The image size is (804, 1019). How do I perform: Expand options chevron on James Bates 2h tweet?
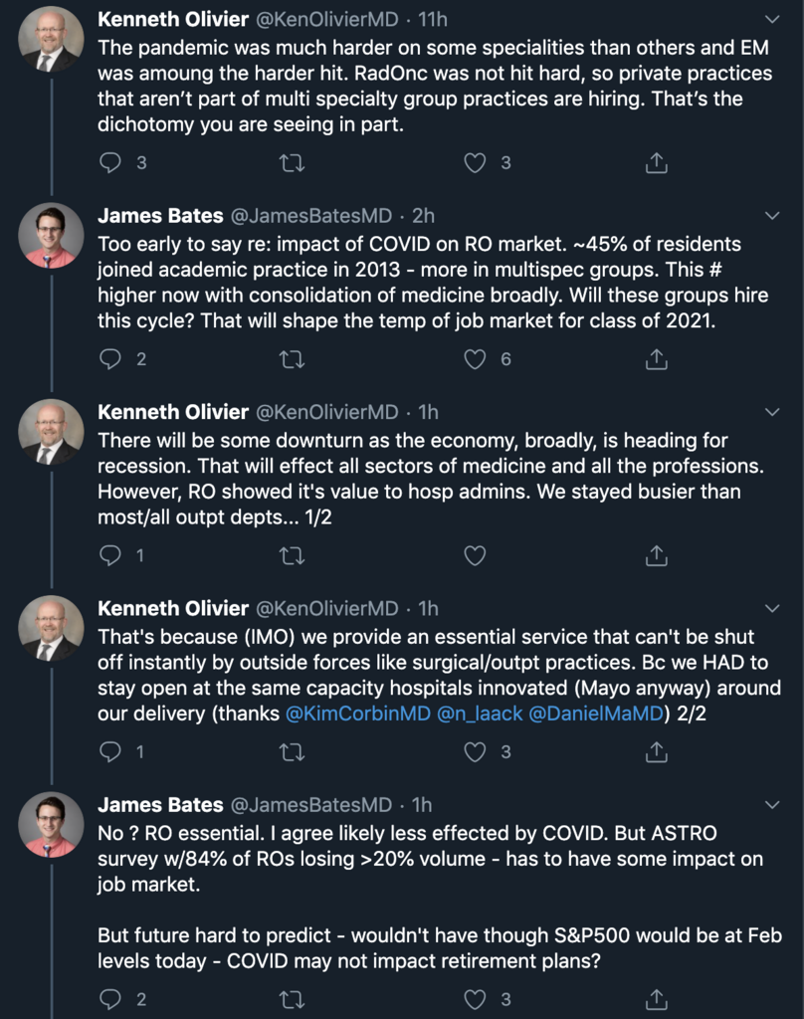pos(771,216)
